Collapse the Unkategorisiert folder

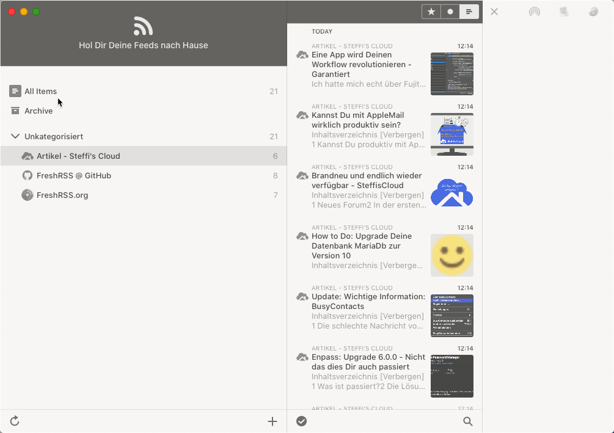[15, 136]
